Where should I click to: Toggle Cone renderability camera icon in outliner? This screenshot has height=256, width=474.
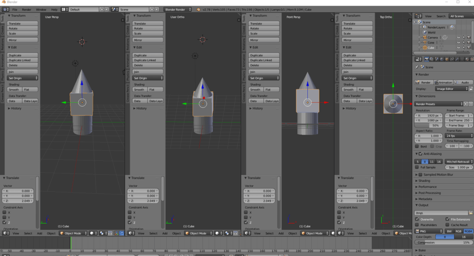point(469,42)
